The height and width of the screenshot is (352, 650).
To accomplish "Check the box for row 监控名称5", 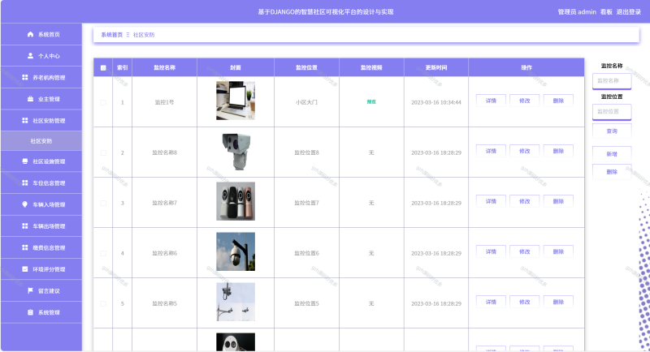I will [x=103, y=303].
